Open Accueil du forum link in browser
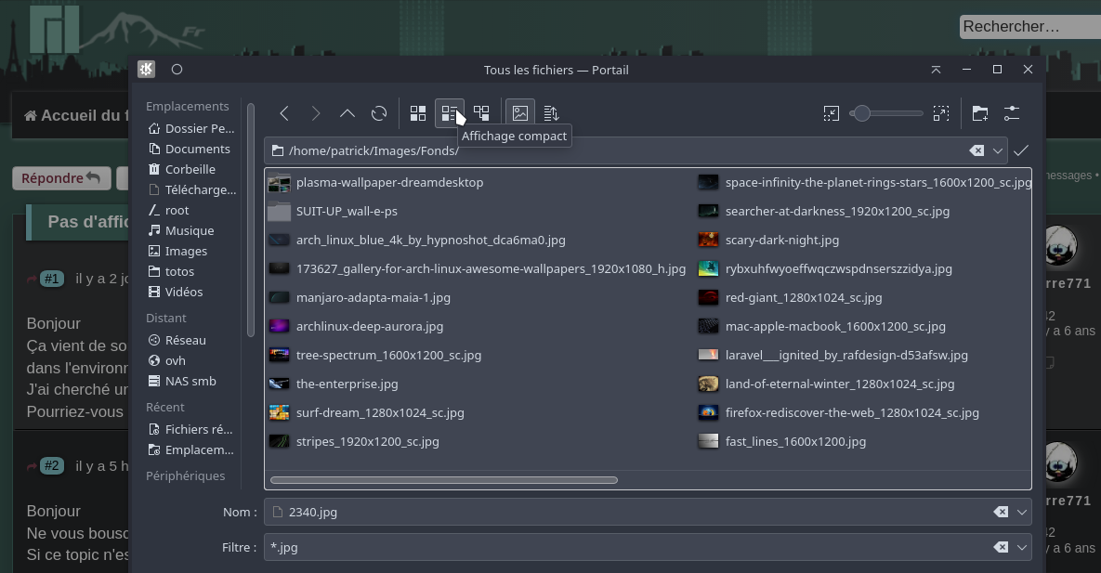 pyautogui.click(x=77, y=116)
